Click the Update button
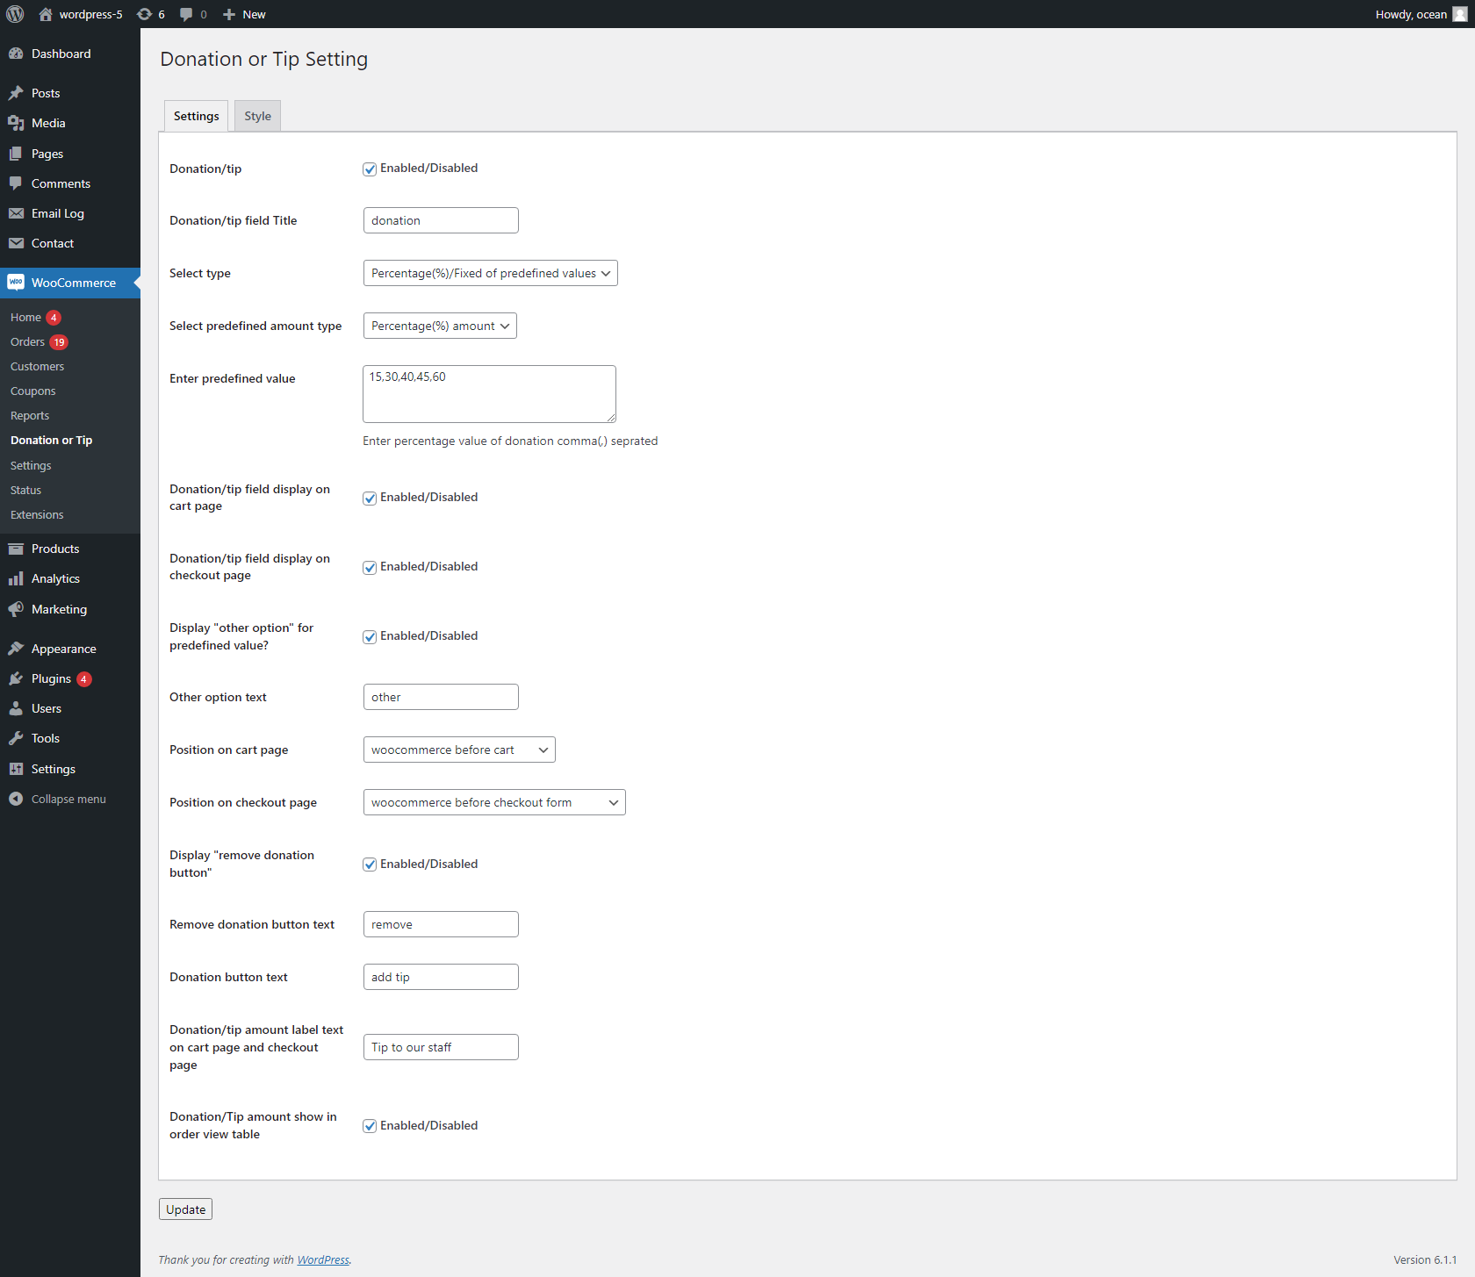Image resolution: width=1475 pixels, height=1277 pixels. coord(184,1209)
